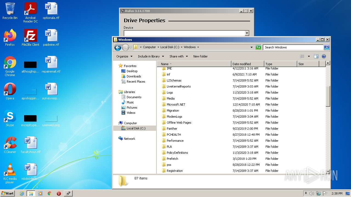Open repairemail.rtf desktop file
This screenshot has width=351, height=197.
(x=51, y=65)
